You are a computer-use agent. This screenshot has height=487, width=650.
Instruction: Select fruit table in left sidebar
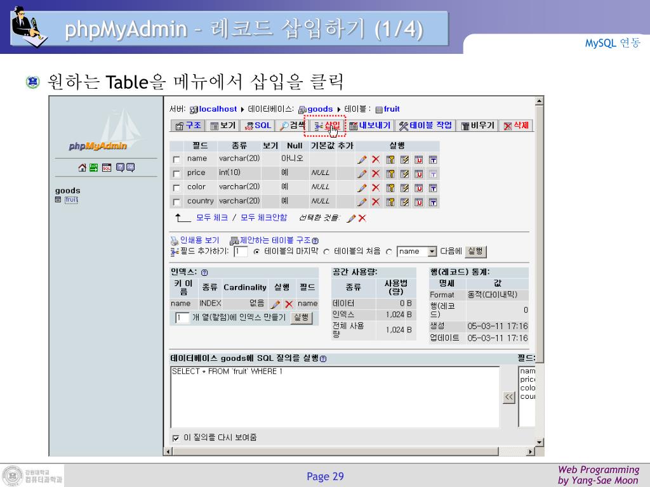[x=71, y=200]
